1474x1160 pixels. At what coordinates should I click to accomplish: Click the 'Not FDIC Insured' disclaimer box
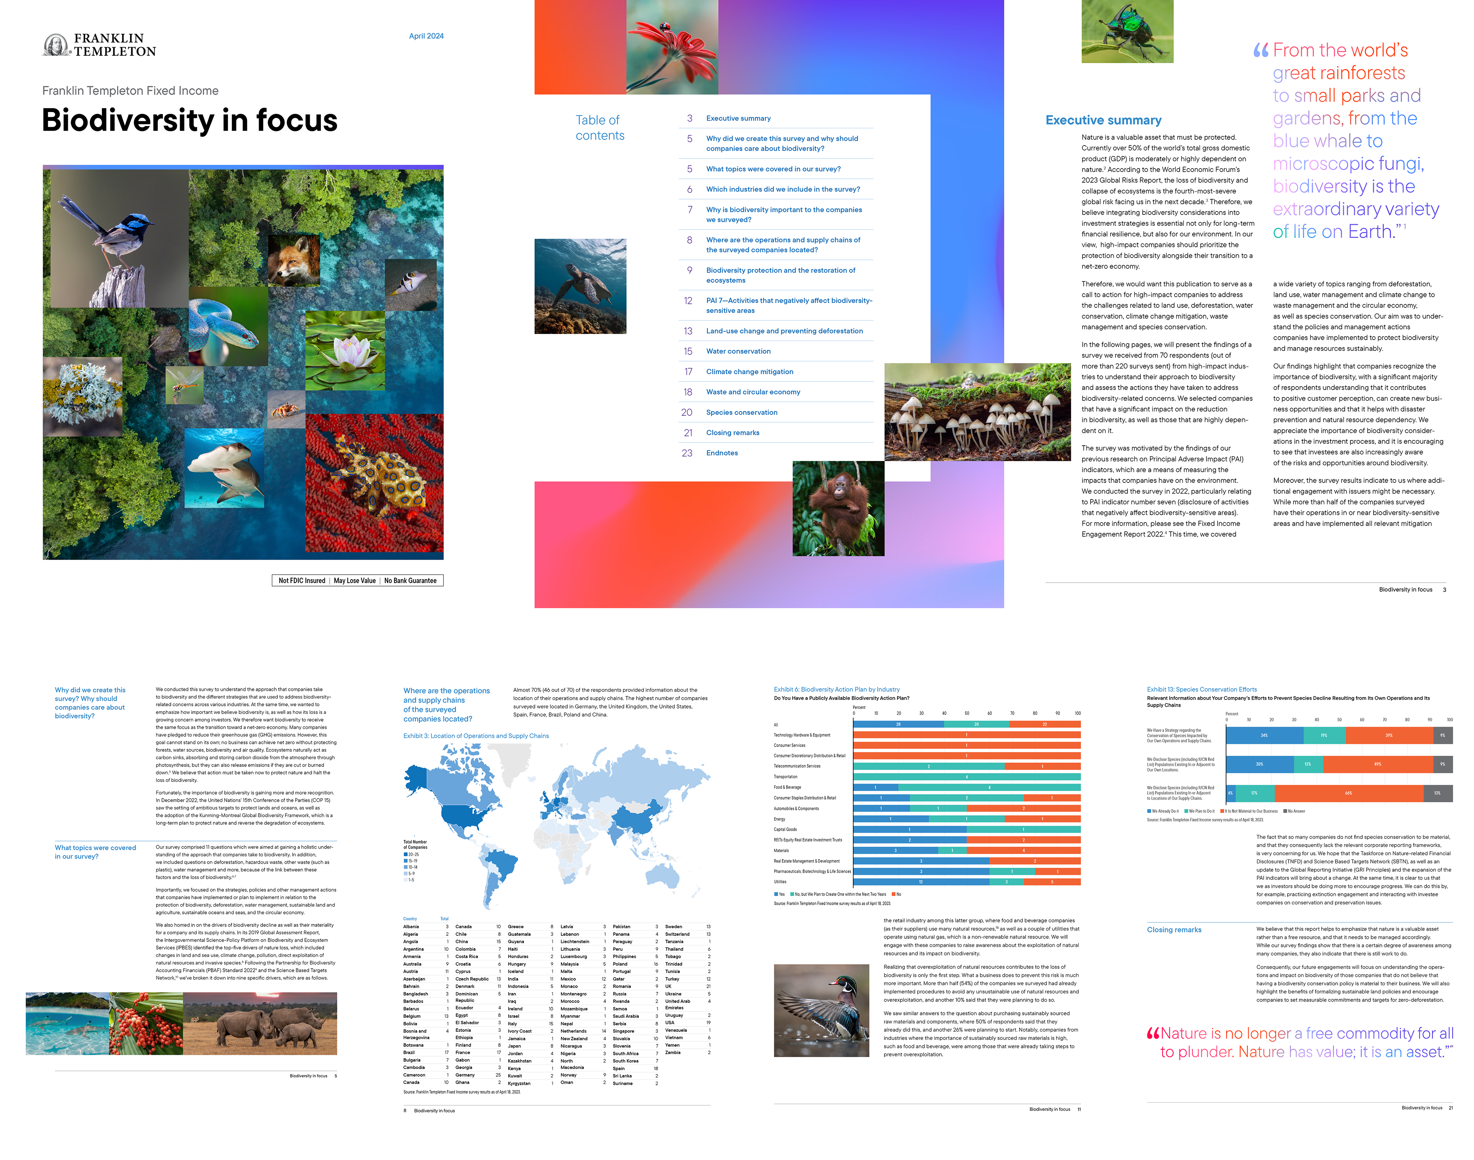pyautogui.click(x=302, y=581)
